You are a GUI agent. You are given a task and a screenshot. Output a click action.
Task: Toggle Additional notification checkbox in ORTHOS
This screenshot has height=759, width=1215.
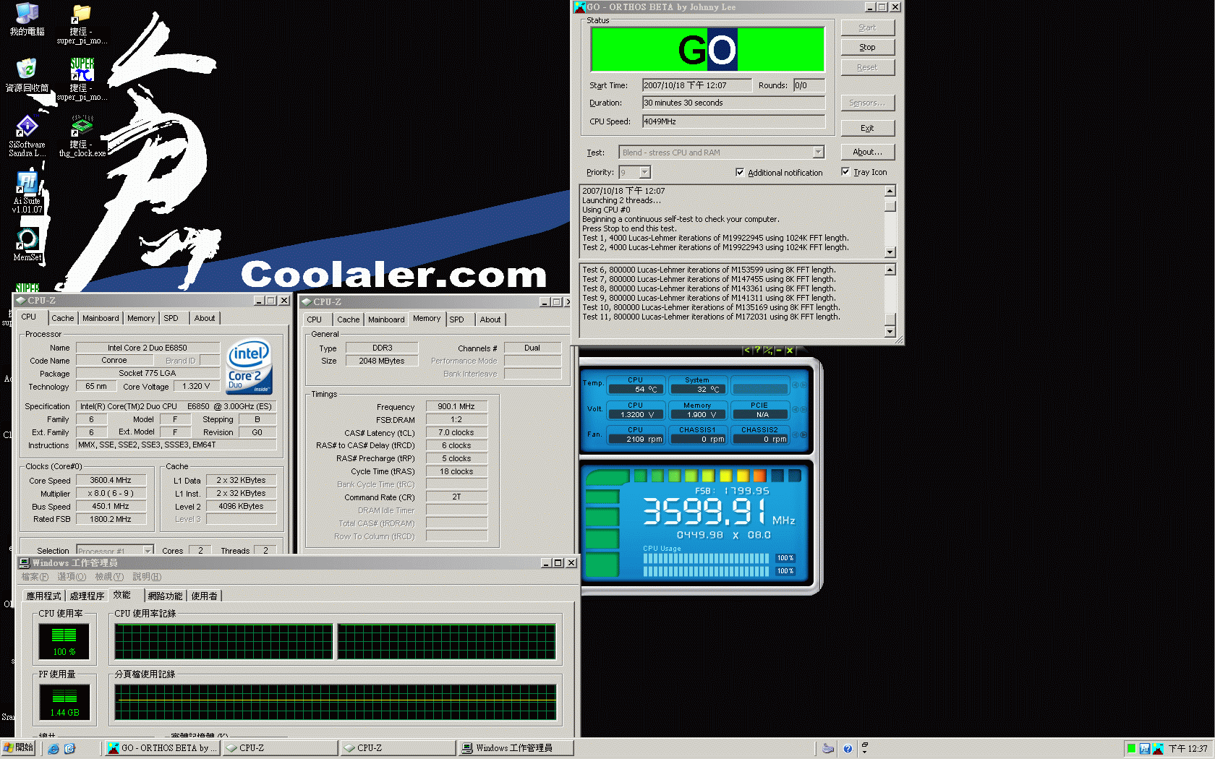pyautogui.click(x=740, y=172)
